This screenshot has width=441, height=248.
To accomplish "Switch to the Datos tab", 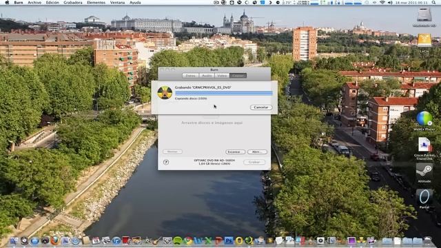I will [190, 76].
